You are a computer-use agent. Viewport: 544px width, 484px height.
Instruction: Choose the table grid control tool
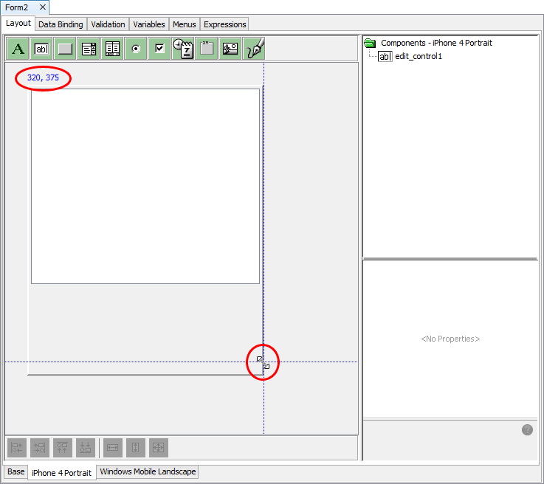[113, 49]
